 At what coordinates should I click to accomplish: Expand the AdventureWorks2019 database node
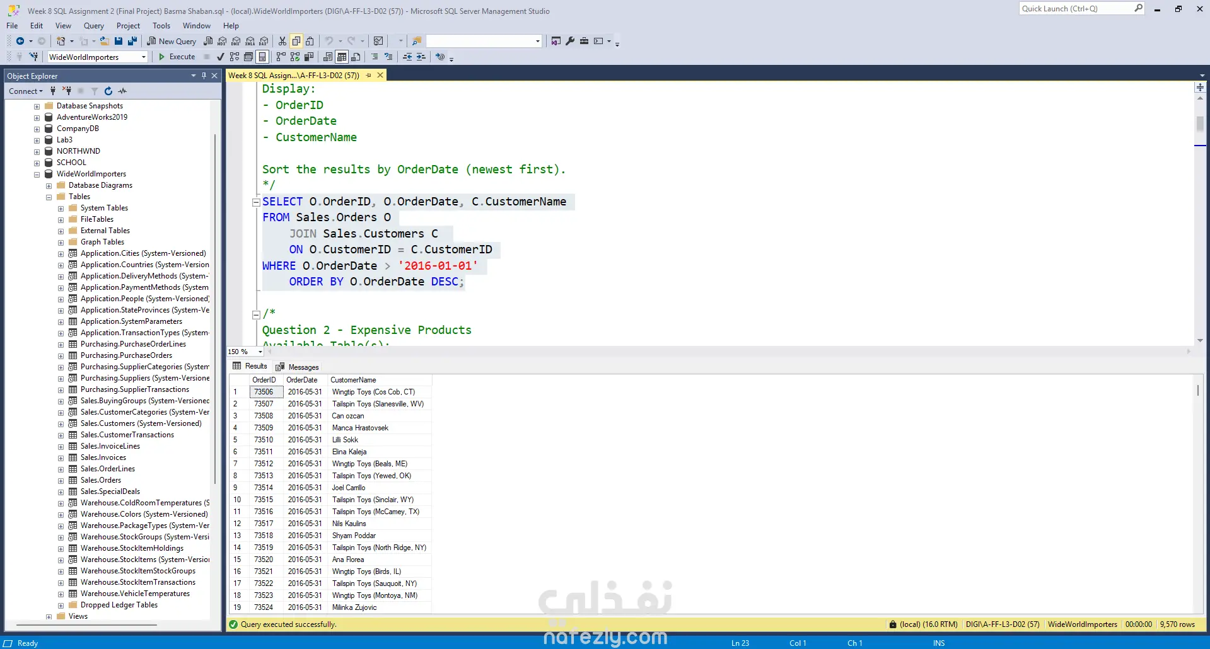(37, 118)
